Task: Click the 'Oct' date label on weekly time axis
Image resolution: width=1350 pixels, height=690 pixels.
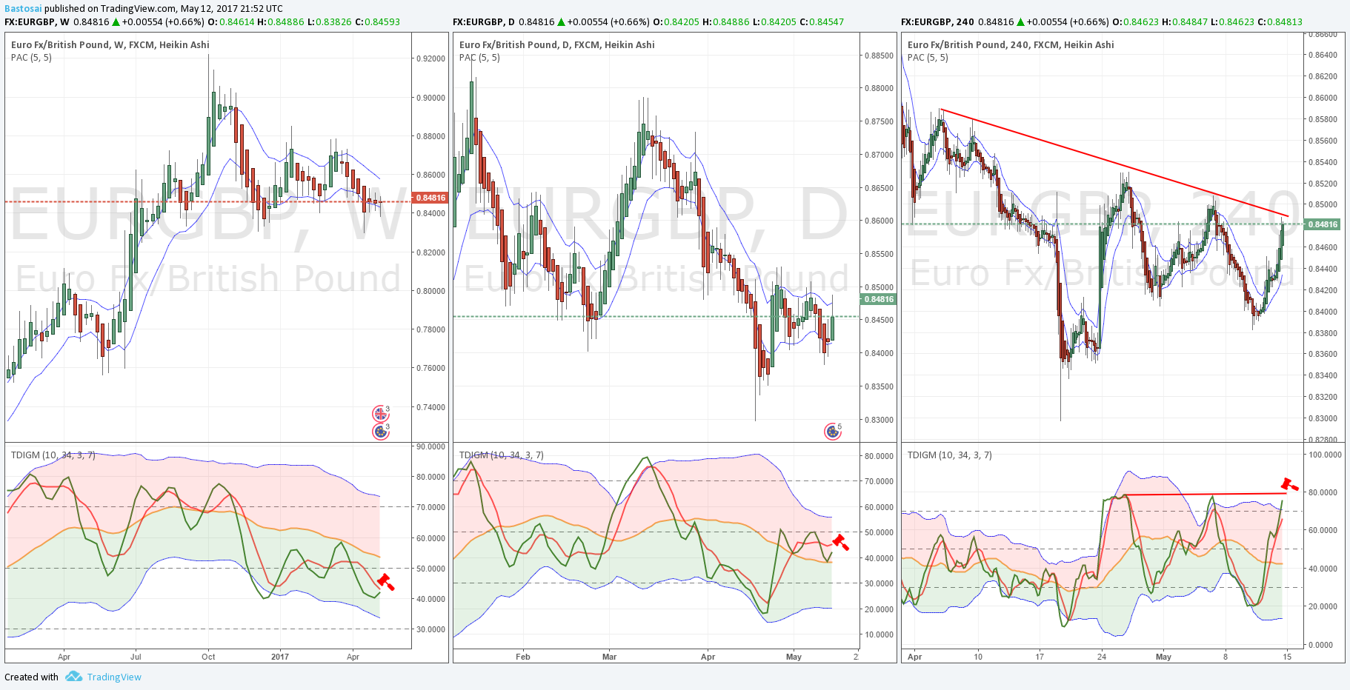Action: coord(208,657)
